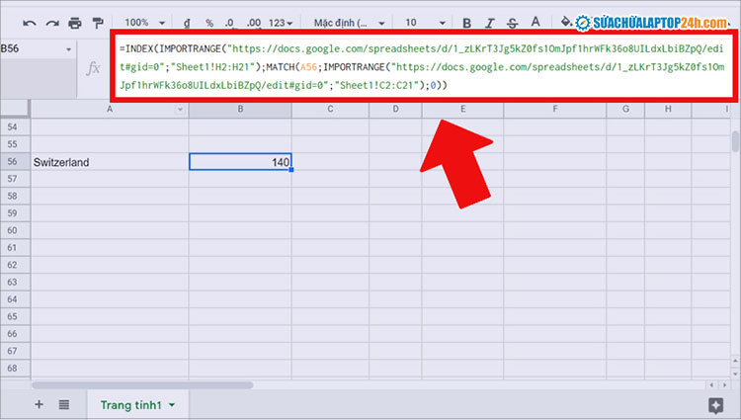
Task: Switch to the Trang tính1 sheet tab
Action: tap(131, 405)
